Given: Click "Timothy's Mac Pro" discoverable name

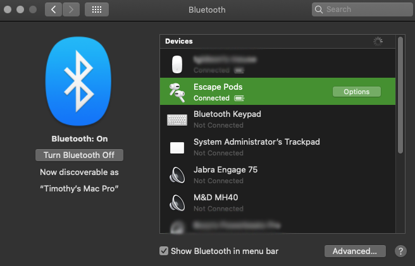Looking at the screenshot, I should (79, 188).
